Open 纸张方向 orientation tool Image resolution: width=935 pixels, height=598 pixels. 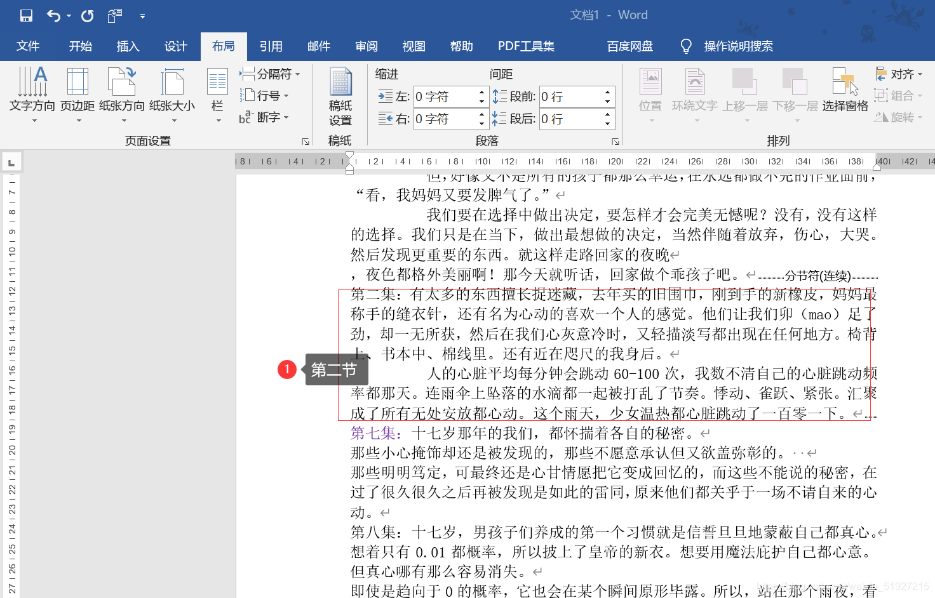pos(122,94)
